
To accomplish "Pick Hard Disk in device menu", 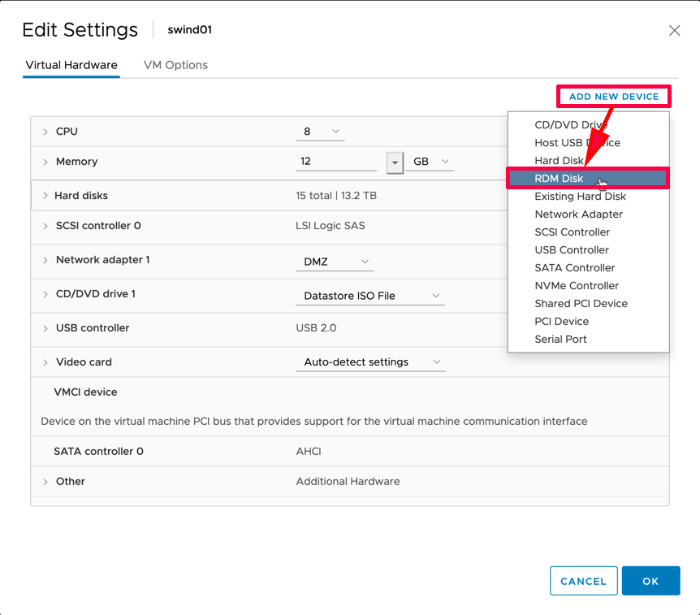I will pos(589,160).
